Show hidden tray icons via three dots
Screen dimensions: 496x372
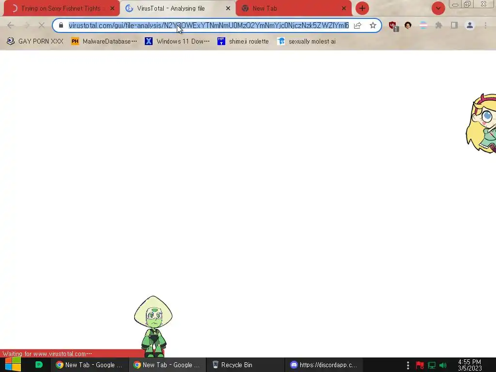click(408, 365)
